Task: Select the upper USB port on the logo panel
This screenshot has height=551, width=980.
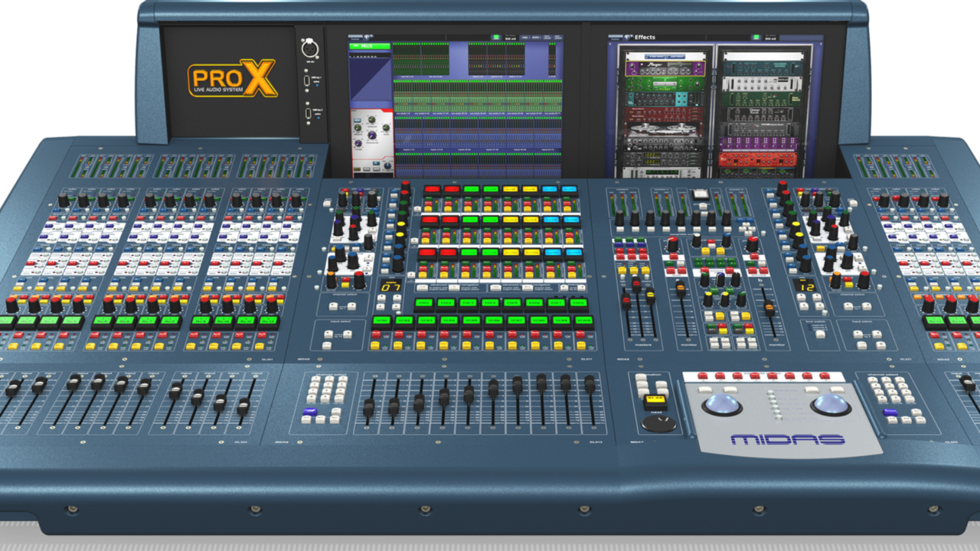Action: [308, 80]
